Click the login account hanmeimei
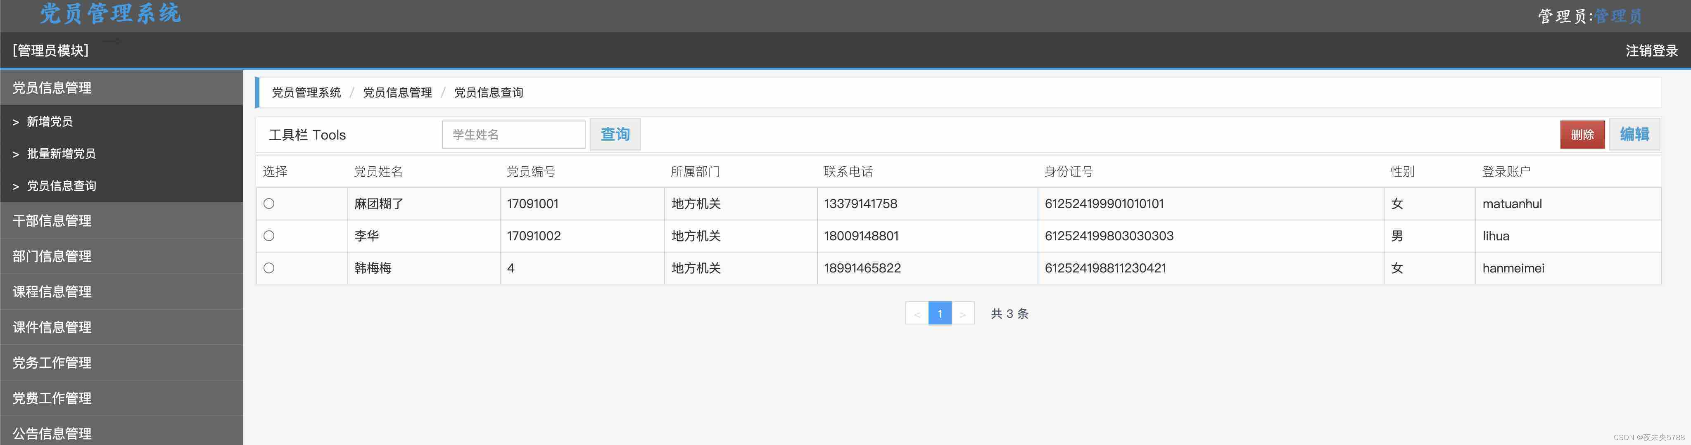Image resolution: width=1691 pixels, height=445 pixels. (1513, 268)
